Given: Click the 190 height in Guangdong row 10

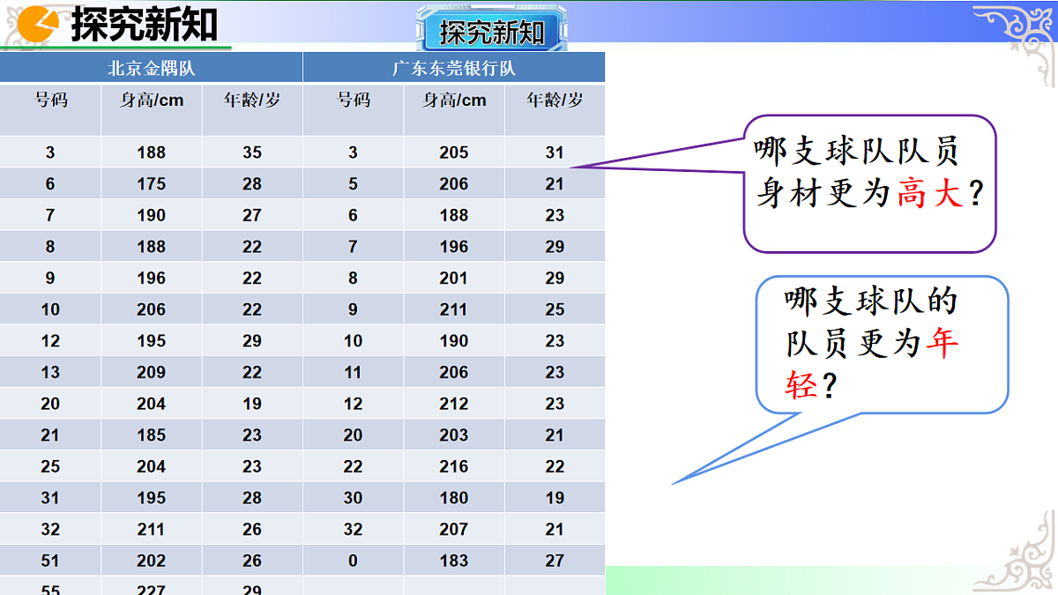Looking at the screenshot, I should coord(454,341).
